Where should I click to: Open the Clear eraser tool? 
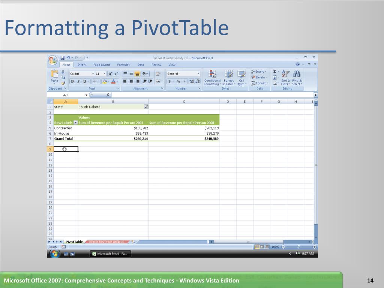275,83
